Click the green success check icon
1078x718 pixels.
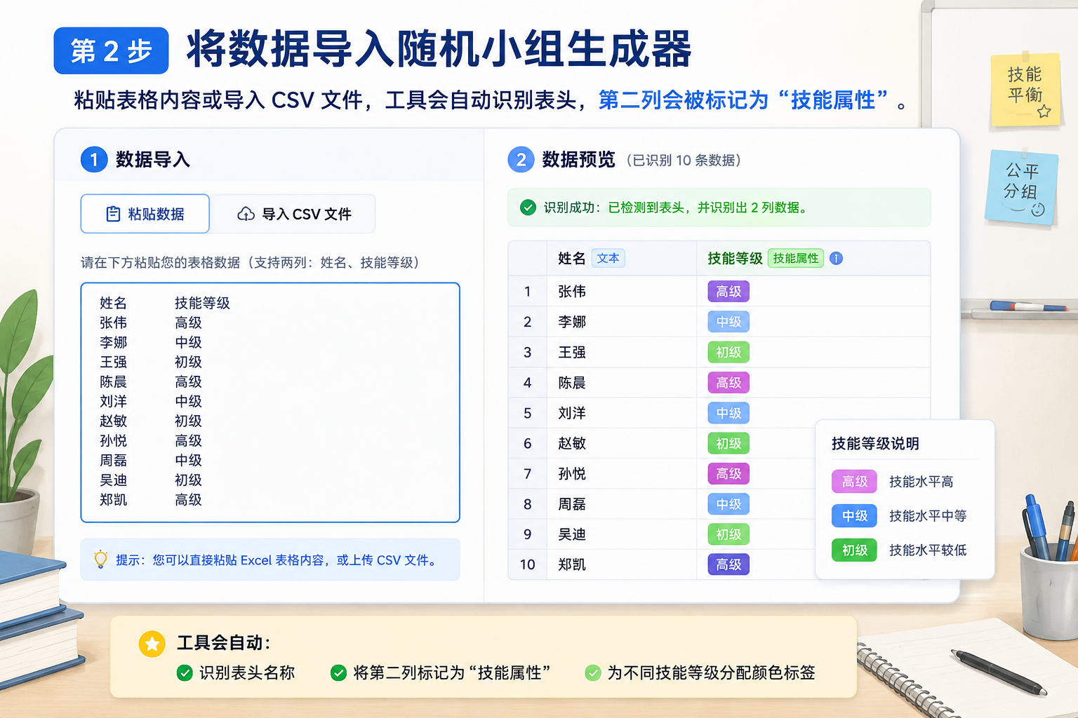coord(528,208)
